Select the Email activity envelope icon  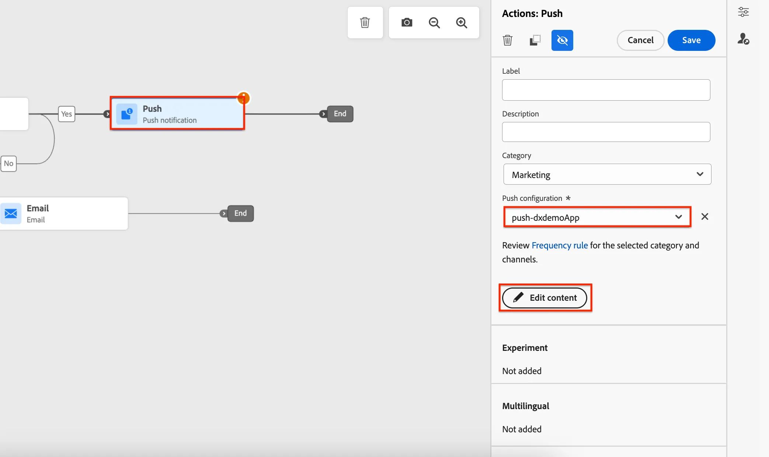pyautogui.click(x=11, y=213)
